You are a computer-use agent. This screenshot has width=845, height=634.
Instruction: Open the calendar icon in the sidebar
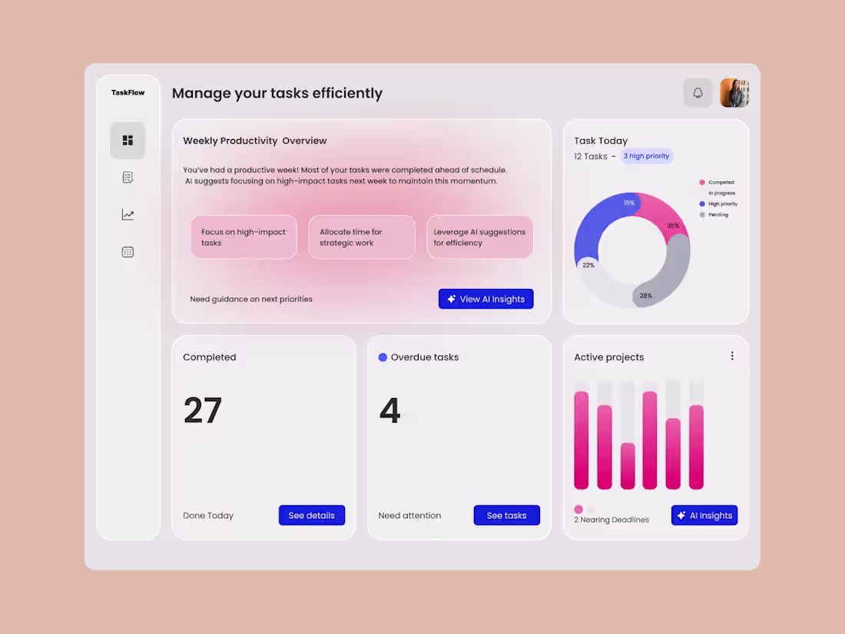click(128, 251)
